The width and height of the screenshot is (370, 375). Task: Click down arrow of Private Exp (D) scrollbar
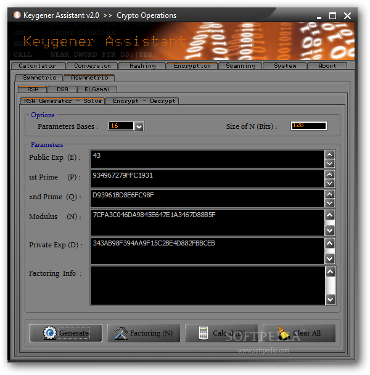[330, 259]
